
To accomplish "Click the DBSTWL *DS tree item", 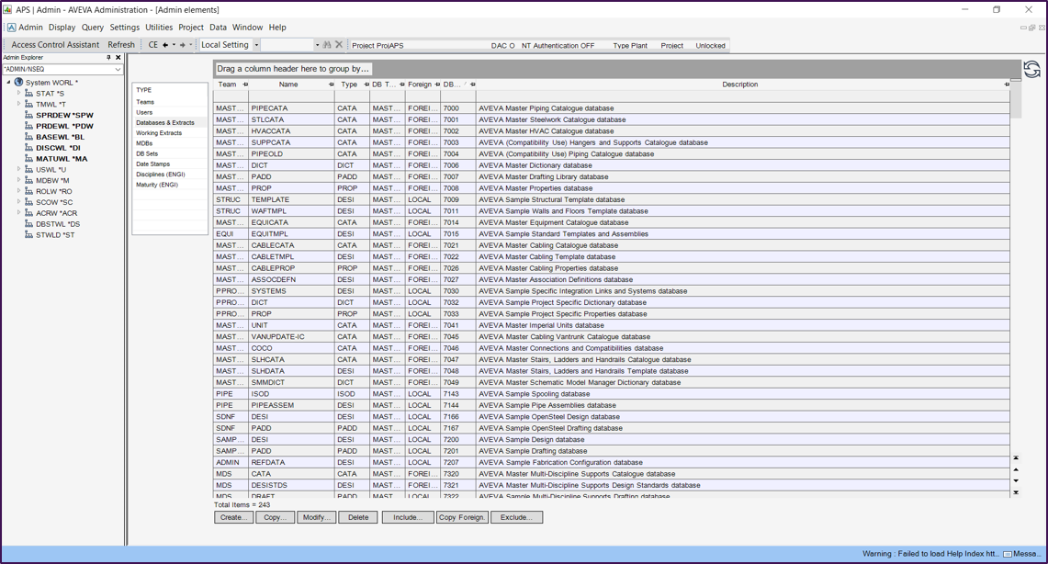I will (x=58, y=224).
